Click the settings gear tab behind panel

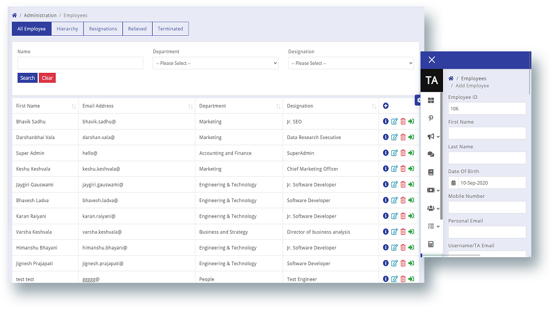[417, 100]
